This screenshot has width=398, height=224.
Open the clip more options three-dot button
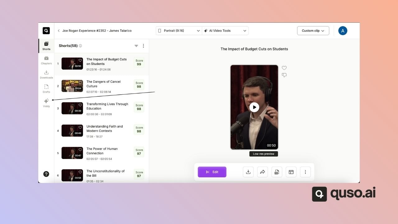[x=305, y=172]
